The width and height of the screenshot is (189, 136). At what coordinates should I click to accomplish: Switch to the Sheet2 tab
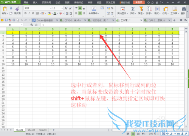pyautogui.click(x=31, y=130)
